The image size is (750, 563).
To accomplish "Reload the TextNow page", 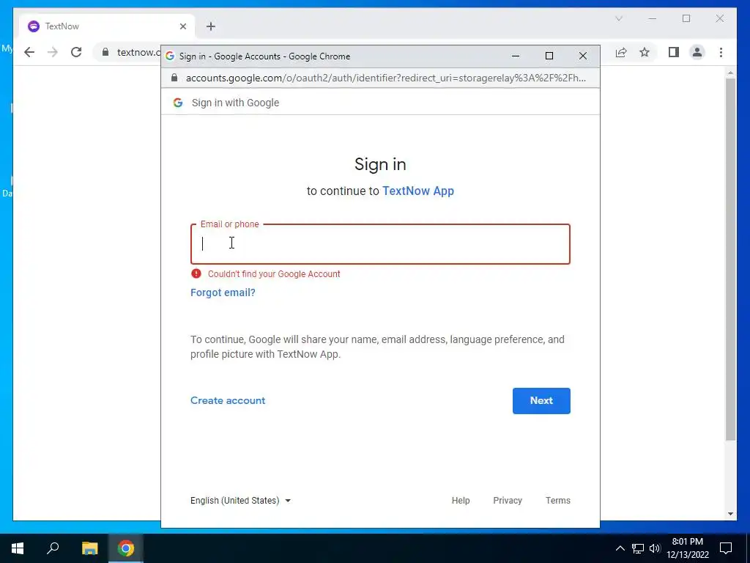I will 76,52.
